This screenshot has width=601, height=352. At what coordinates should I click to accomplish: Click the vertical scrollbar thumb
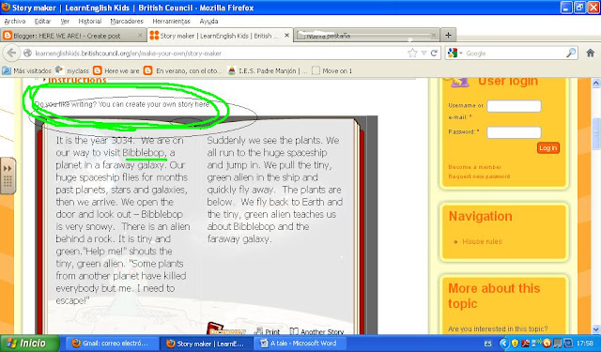tap(596, 133)
